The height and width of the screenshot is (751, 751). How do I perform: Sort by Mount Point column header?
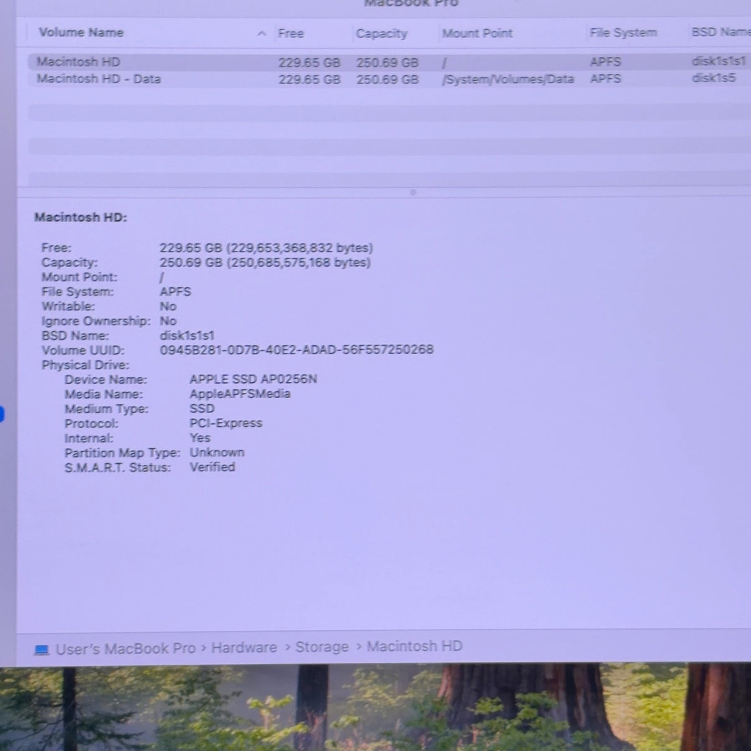[477, 33]
